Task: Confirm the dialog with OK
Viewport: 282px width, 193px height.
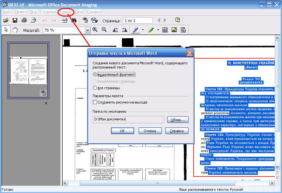Action: point(122,131)
